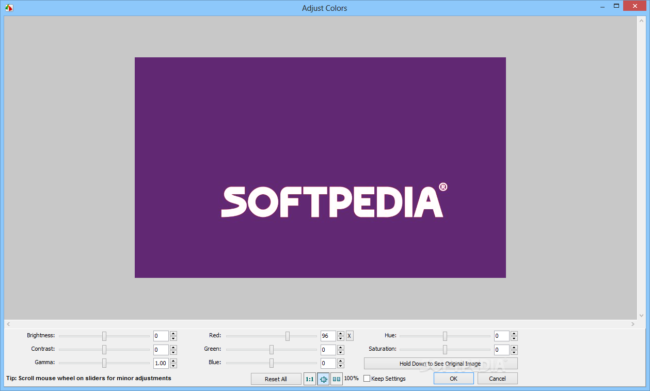Click the Contrast slider handle
650x391 pixels.
pos(104,349)
